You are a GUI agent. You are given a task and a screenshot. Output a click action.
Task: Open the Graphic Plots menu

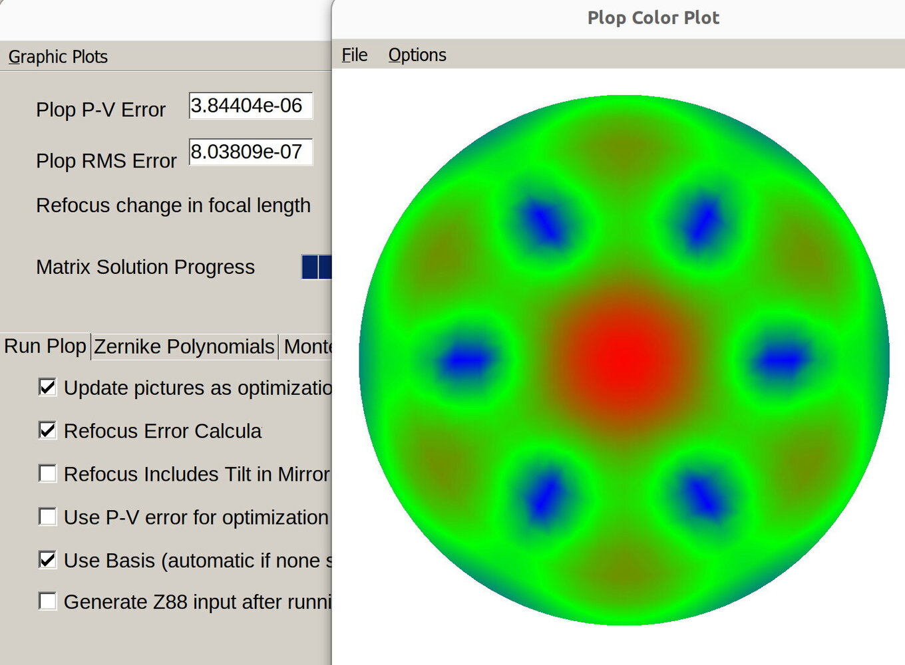point(58,57)
